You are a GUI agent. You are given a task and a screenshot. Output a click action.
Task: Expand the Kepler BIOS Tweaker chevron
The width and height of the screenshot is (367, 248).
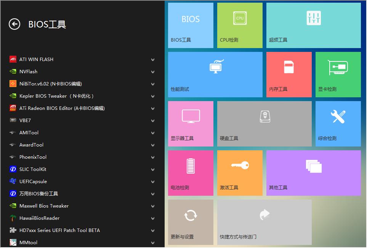(x=152, y=96)
